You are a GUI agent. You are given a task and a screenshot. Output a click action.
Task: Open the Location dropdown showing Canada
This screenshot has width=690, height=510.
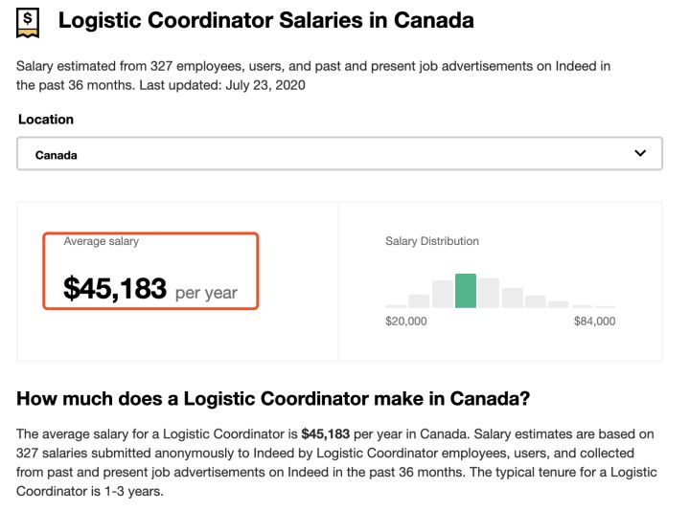coord(339,154)
